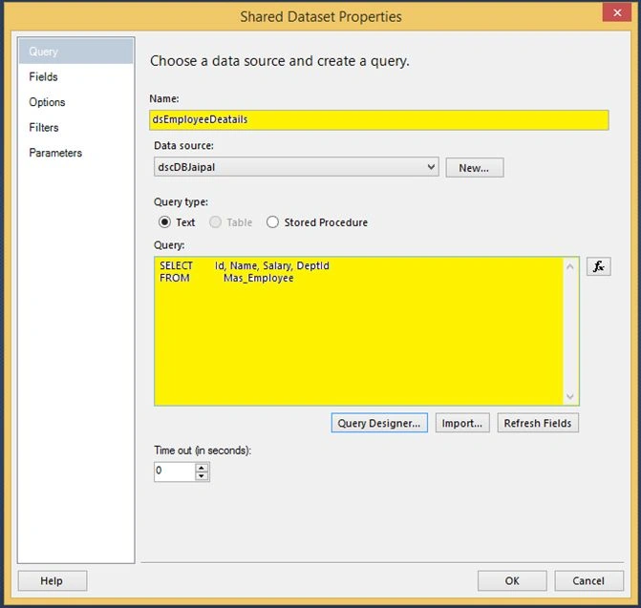Click the SELECT line in the query
Screen dimensions: 641x608
[x=245, y=266]
